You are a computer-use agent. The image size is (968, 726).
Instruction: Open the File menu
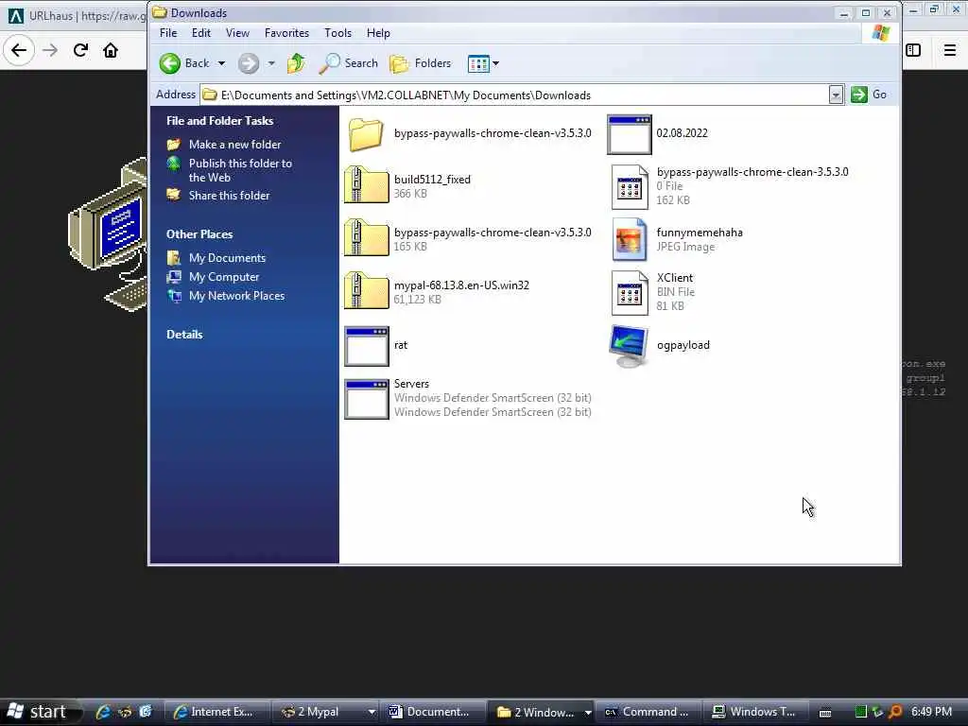point(168,33)
